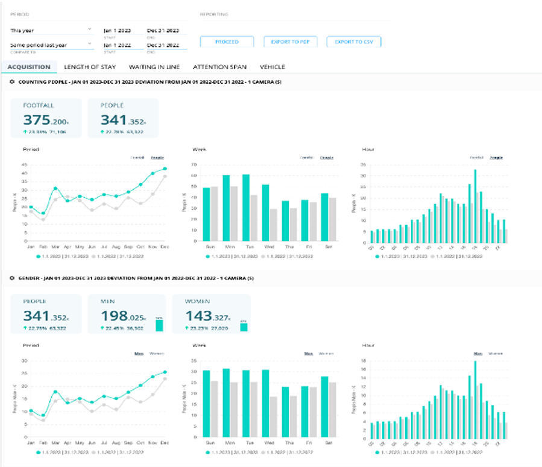
Task: Toggle 2023 legend on gender Hour chart
Action: [401, 452]
